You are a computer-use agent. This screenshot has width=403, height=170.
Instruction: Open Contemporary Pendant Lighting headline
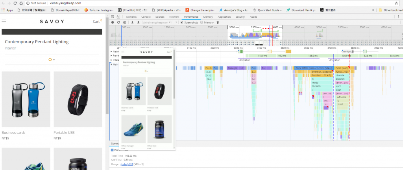pos(37,42)
